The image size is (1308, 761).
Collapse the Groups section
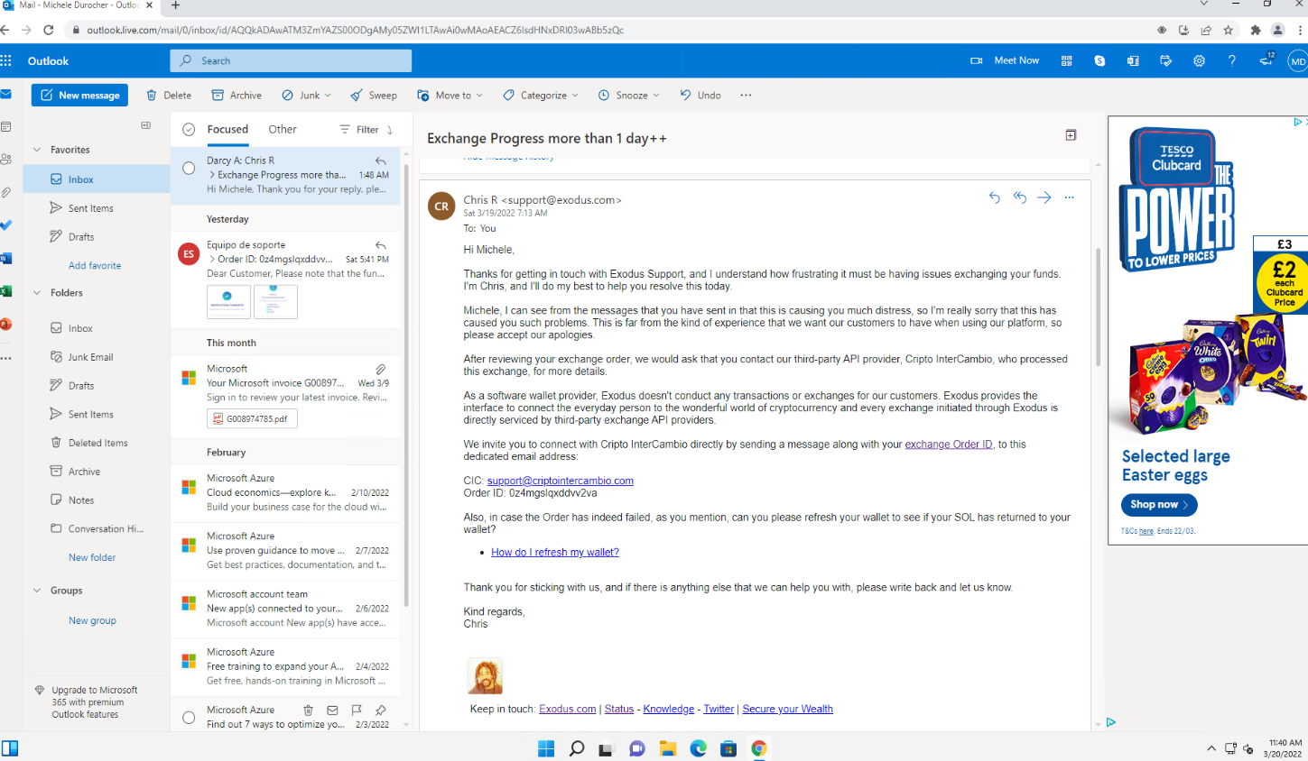point(37,591)
